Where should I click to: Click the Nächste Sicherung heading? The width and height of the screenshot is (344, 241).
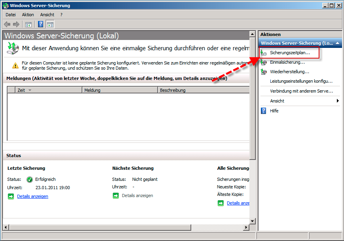(x=133, y=168)
